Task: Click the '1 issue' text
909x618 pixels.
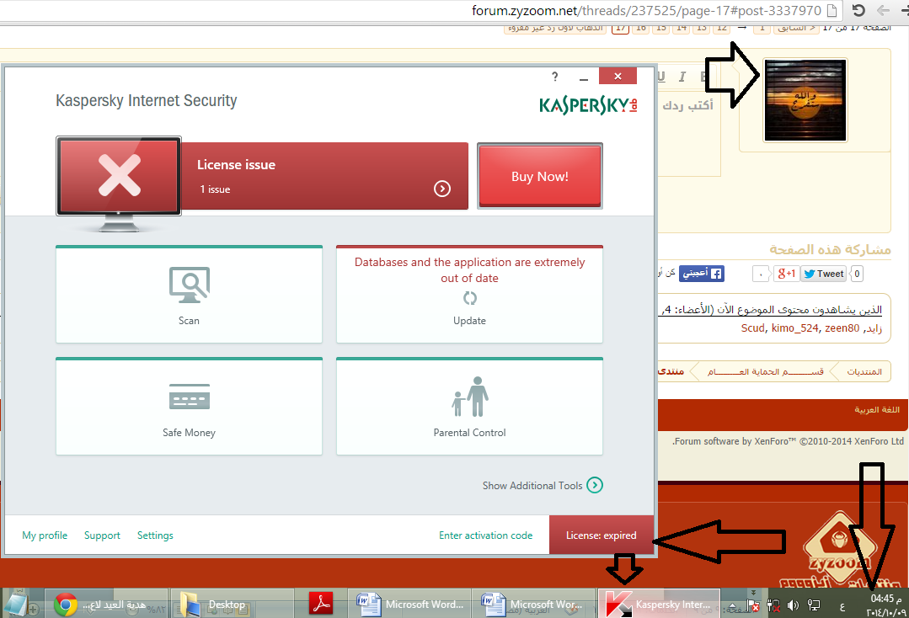Action: click(x=215, y=189)
